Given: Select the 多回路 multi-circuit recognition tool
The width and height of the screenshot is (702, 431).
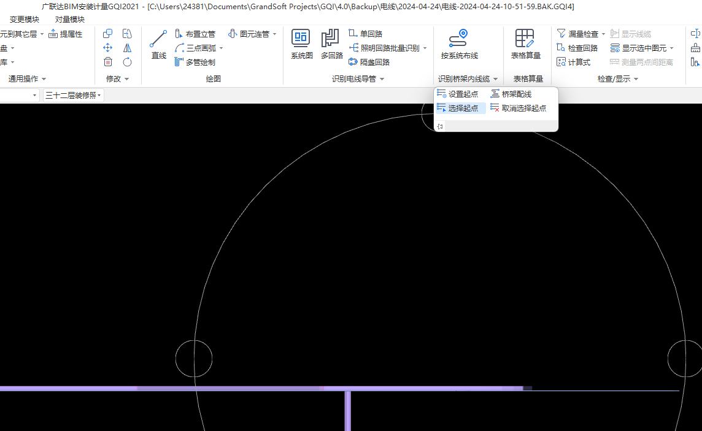Looking at the screenshot, I should tap(331, 45).
